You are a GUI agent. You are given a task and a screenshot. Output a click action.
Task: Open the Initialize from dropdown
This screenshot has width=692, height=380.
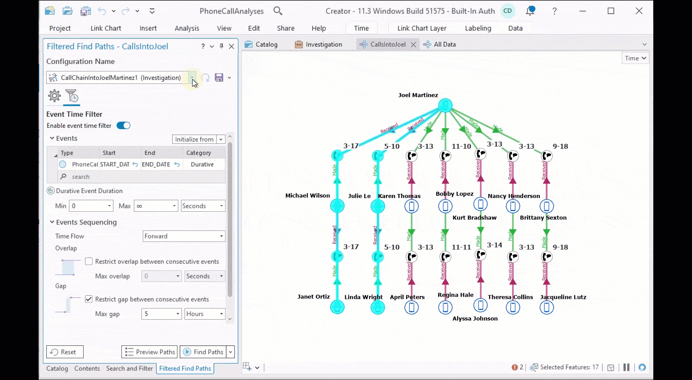[221, 139]
